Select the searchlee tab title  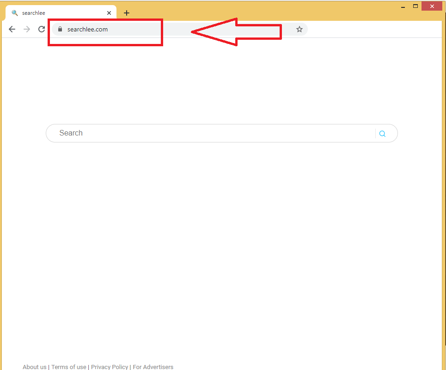[34, 13]
